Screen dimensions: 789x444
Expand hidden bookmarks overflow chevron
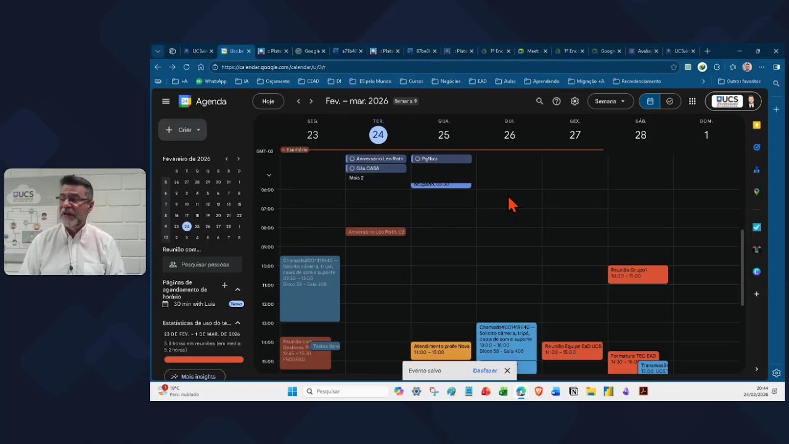pyautogui.click(x=703, y=81)
